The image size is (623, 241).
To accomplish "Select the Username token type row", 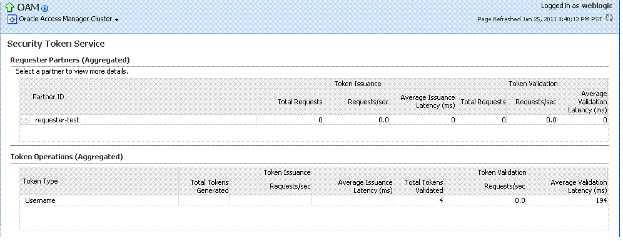I will [314, 200].
